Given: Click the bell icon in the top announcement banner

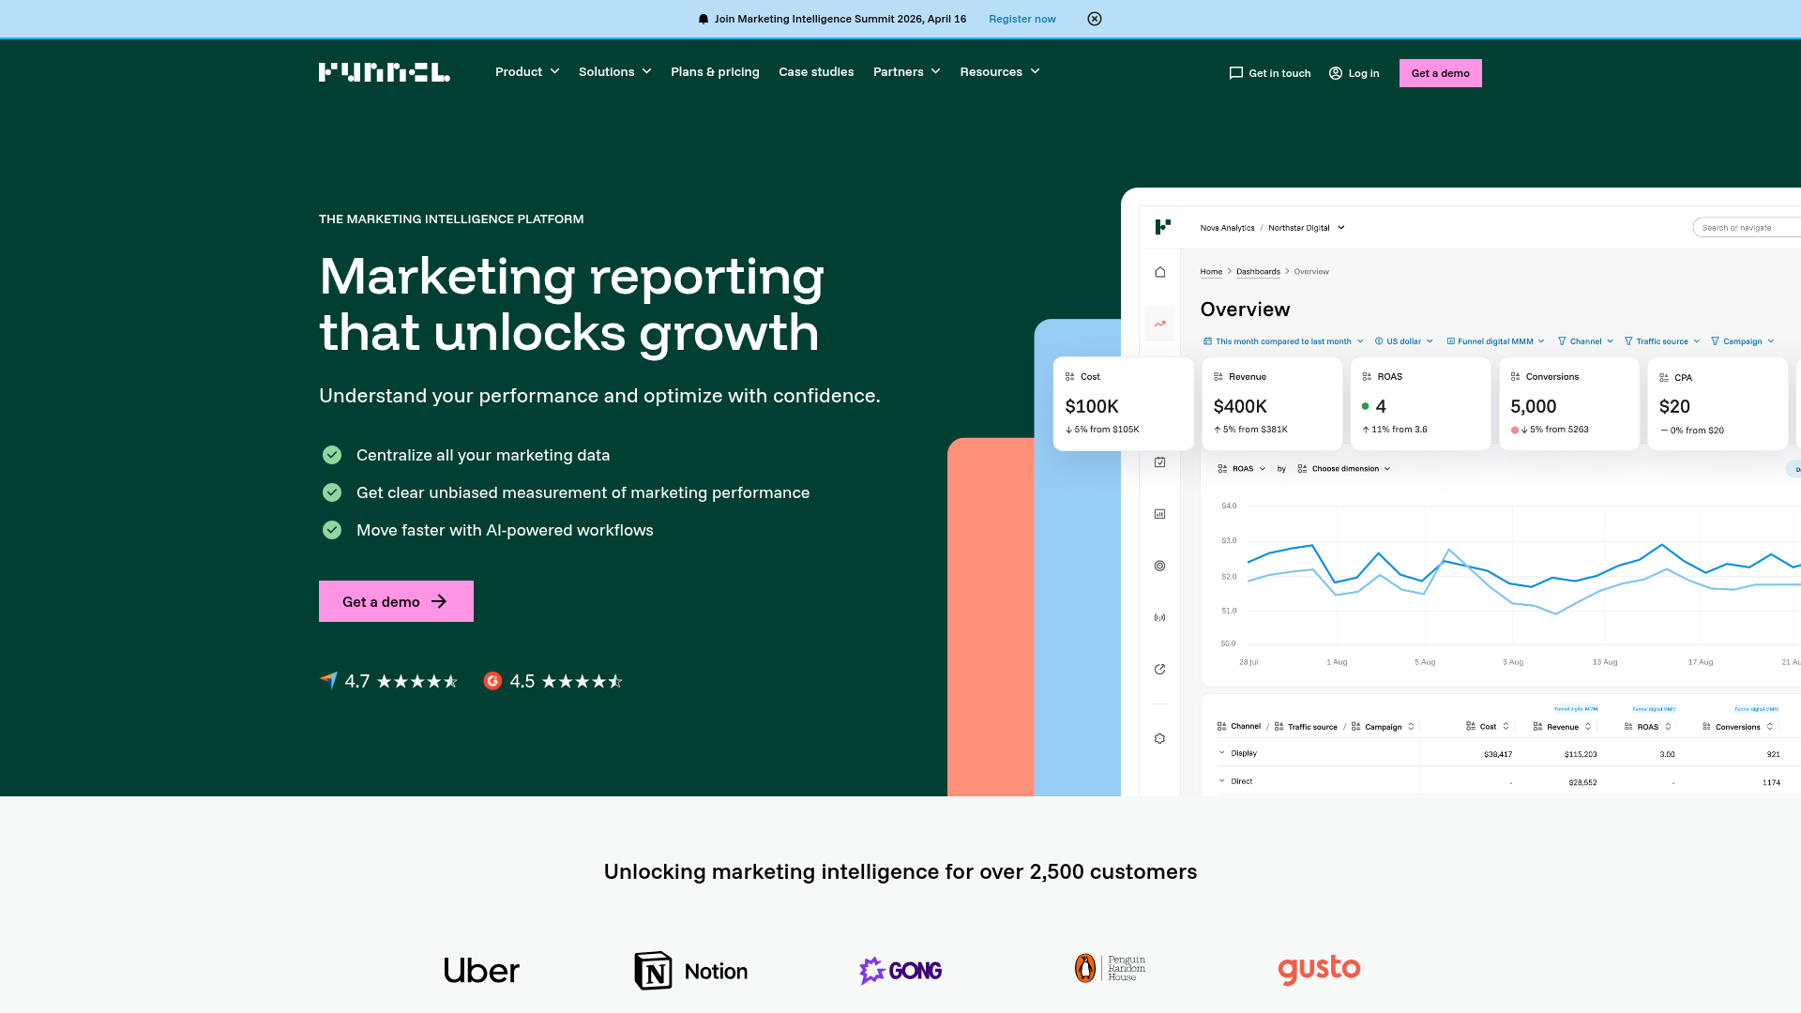Looking at the screenshot, I should pos(703,19).
